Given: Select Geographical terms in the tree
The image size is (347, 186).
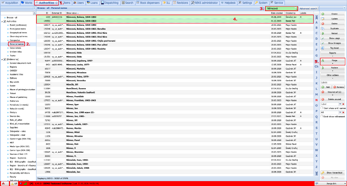Looking at the screenshot, I should (19, 33).
